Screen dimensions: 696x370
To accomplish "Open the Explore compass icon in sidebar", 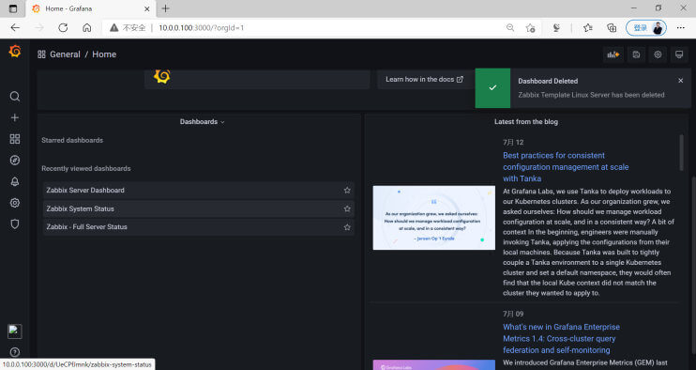I will [x=15, y=161].
